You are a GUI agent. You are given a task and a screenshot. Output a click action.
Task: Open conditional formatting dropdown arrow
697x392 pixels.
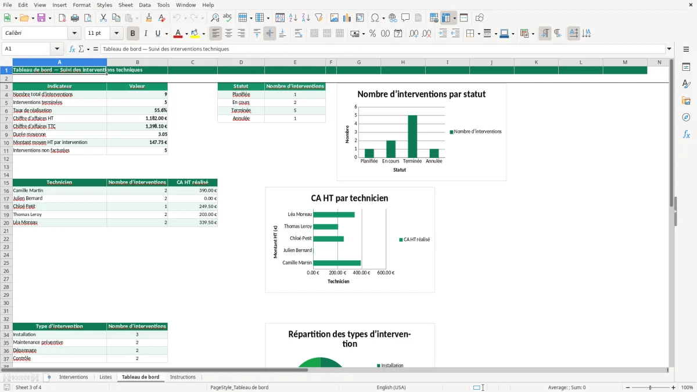coord(533,34)
